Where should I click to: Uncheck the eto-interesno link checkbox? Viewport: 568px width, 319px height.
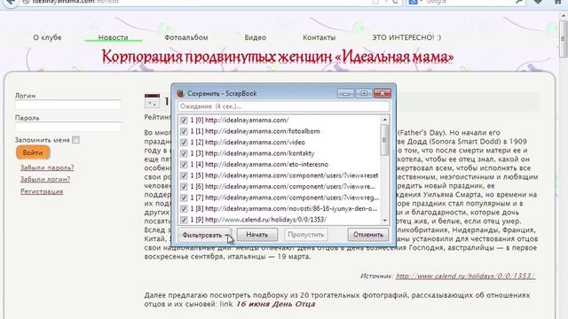point(184,164)
